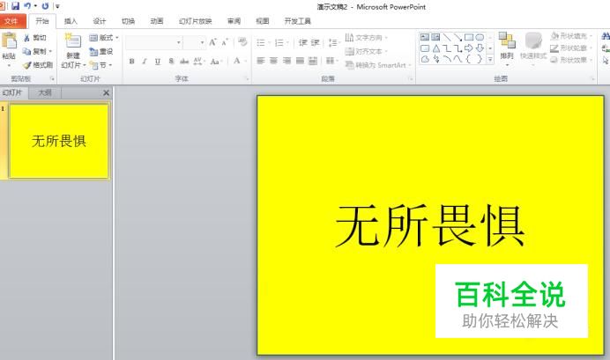The image size is (610, 360).
Task: Pick the font color A button
Action: click(236, 61)
